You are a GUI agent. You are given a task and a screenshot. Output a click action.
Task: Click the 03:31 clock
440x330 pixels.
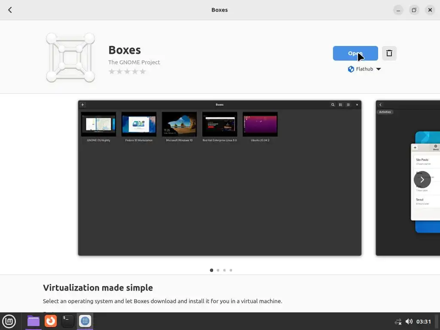tap(423, 321)
